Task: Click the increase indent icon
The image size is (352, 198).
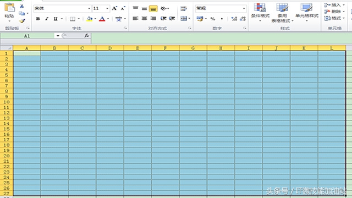Action: point(172,18)
